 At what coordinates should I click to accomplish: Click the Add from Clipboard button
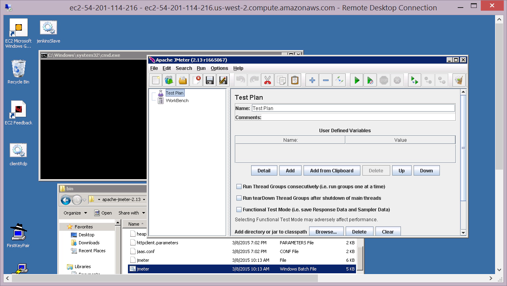point(332,170)
